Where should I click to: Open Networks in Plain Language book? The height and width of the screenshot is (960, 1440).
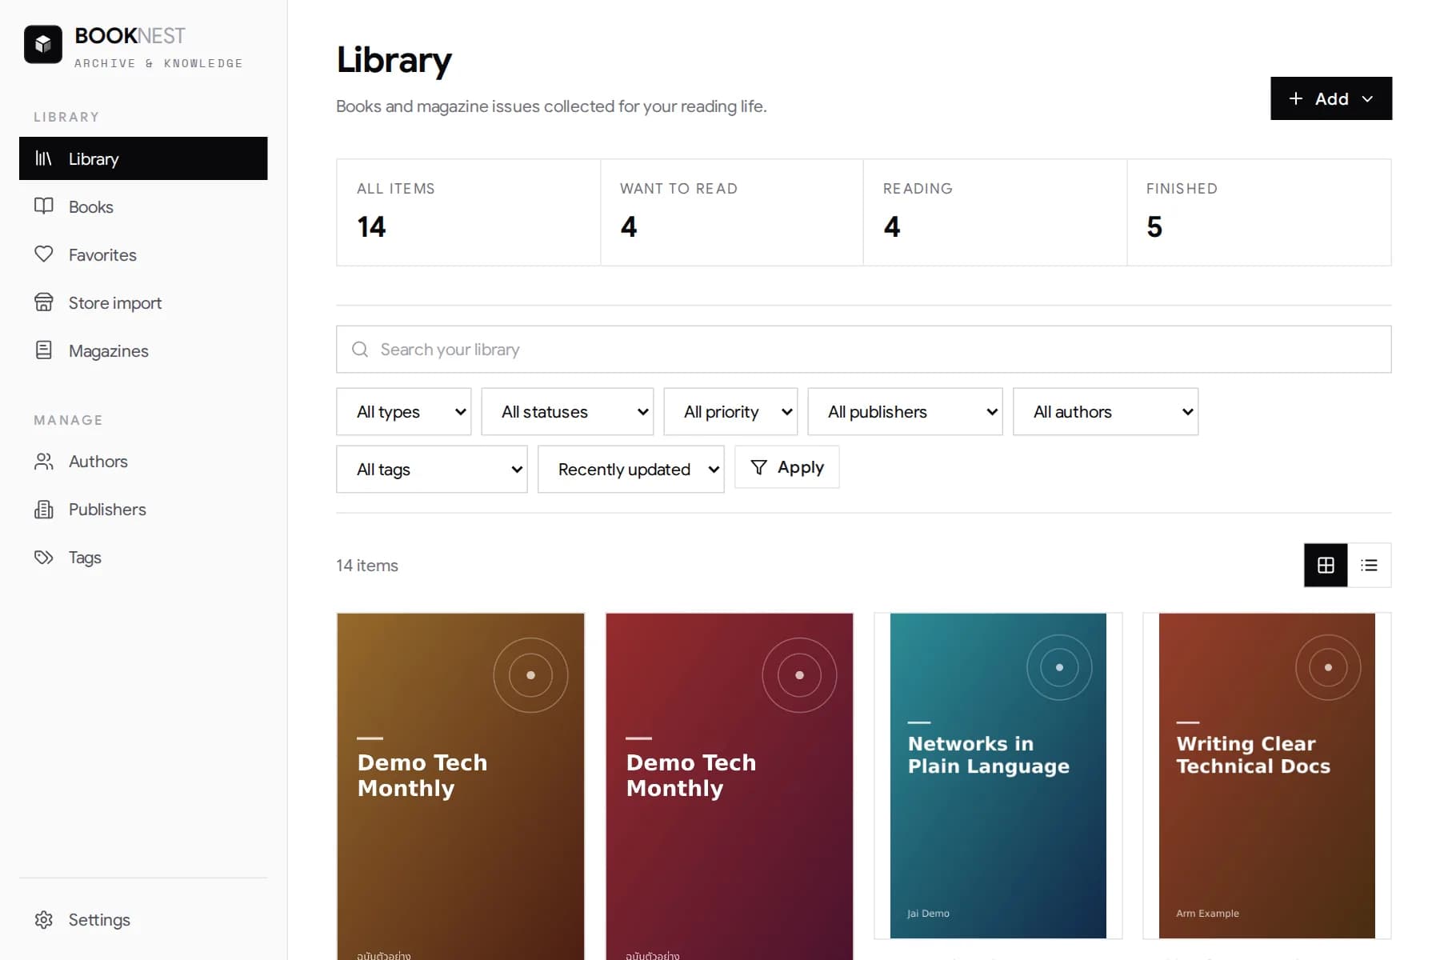click(x=998, y=775)
